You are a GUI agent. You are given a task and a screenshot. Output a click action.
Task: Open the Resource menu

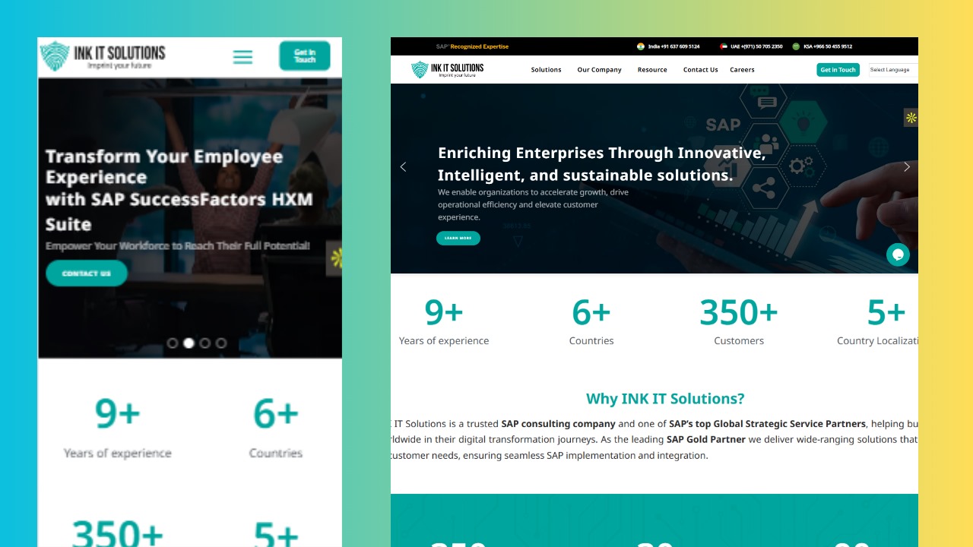coord(652,70)
